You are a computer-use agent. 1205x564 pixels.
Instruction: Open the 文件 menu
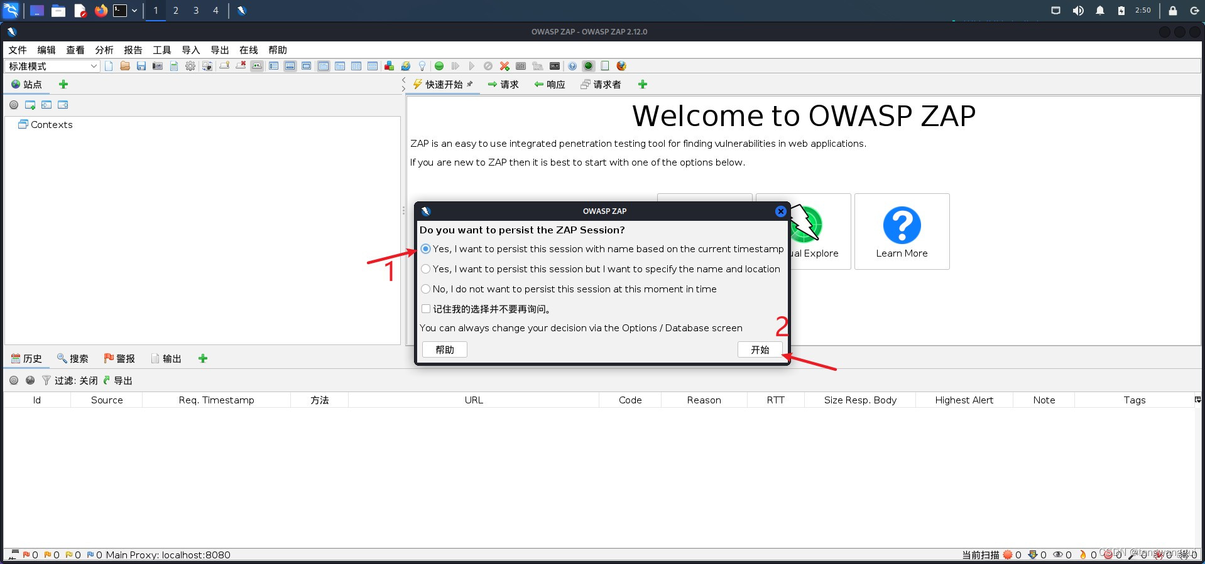click(18, 50)
